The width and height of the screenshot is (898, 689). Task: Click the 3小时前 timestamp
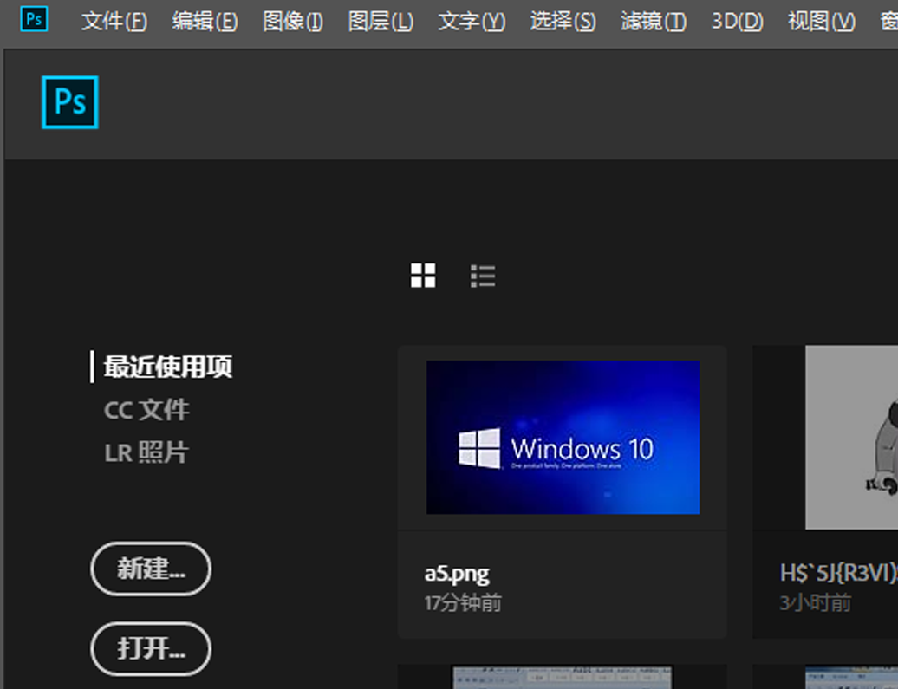pyautogui.click(x=815, y=602)
